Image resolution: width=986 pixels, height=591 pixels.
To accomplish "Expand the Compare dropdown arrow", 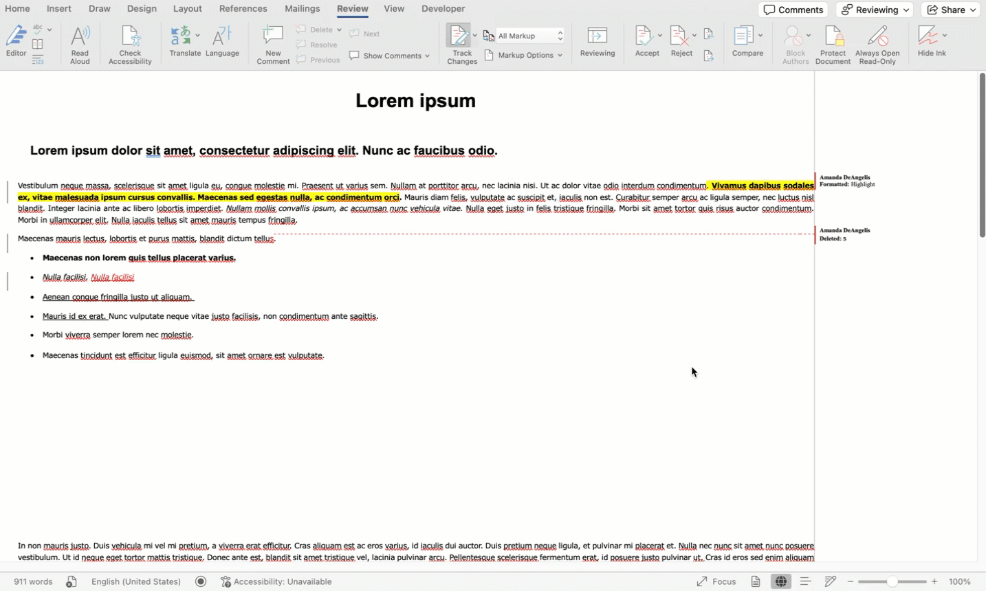I will pos(760,35).
